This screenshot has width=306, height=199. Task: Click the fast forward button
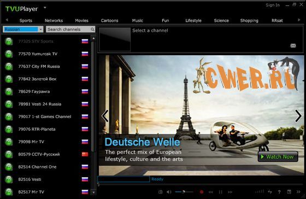230,192
